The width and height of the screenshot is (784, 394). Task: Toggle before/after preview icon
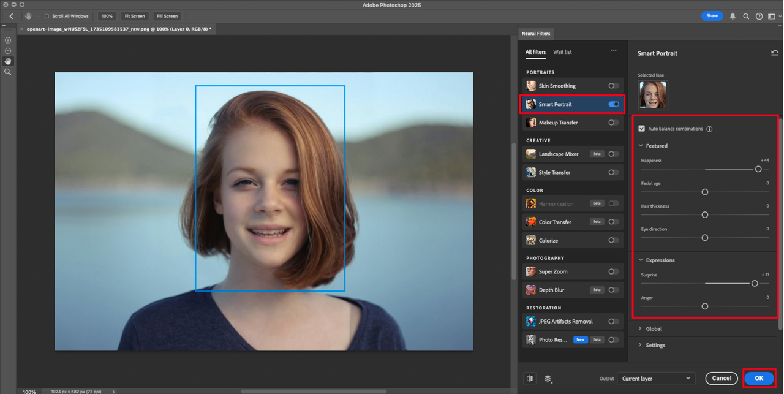click(530, 379)
